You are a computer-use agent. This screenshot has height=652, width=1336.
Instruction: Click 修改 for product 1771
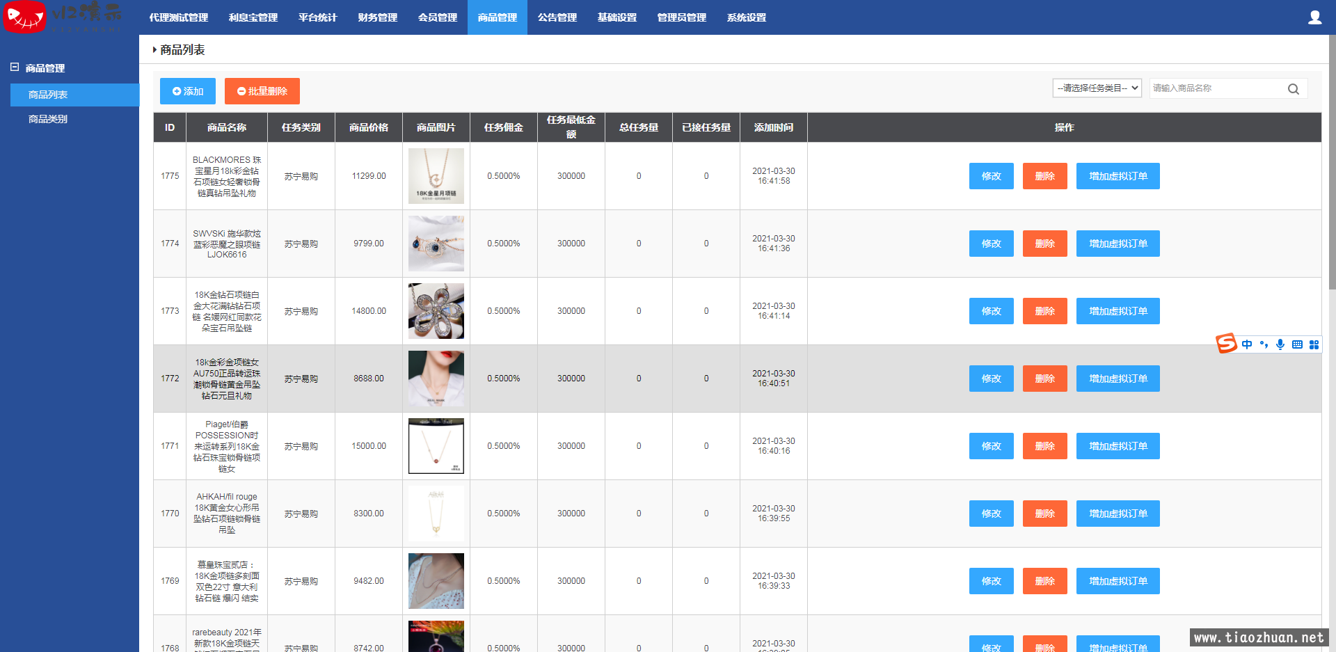point(992,446)
